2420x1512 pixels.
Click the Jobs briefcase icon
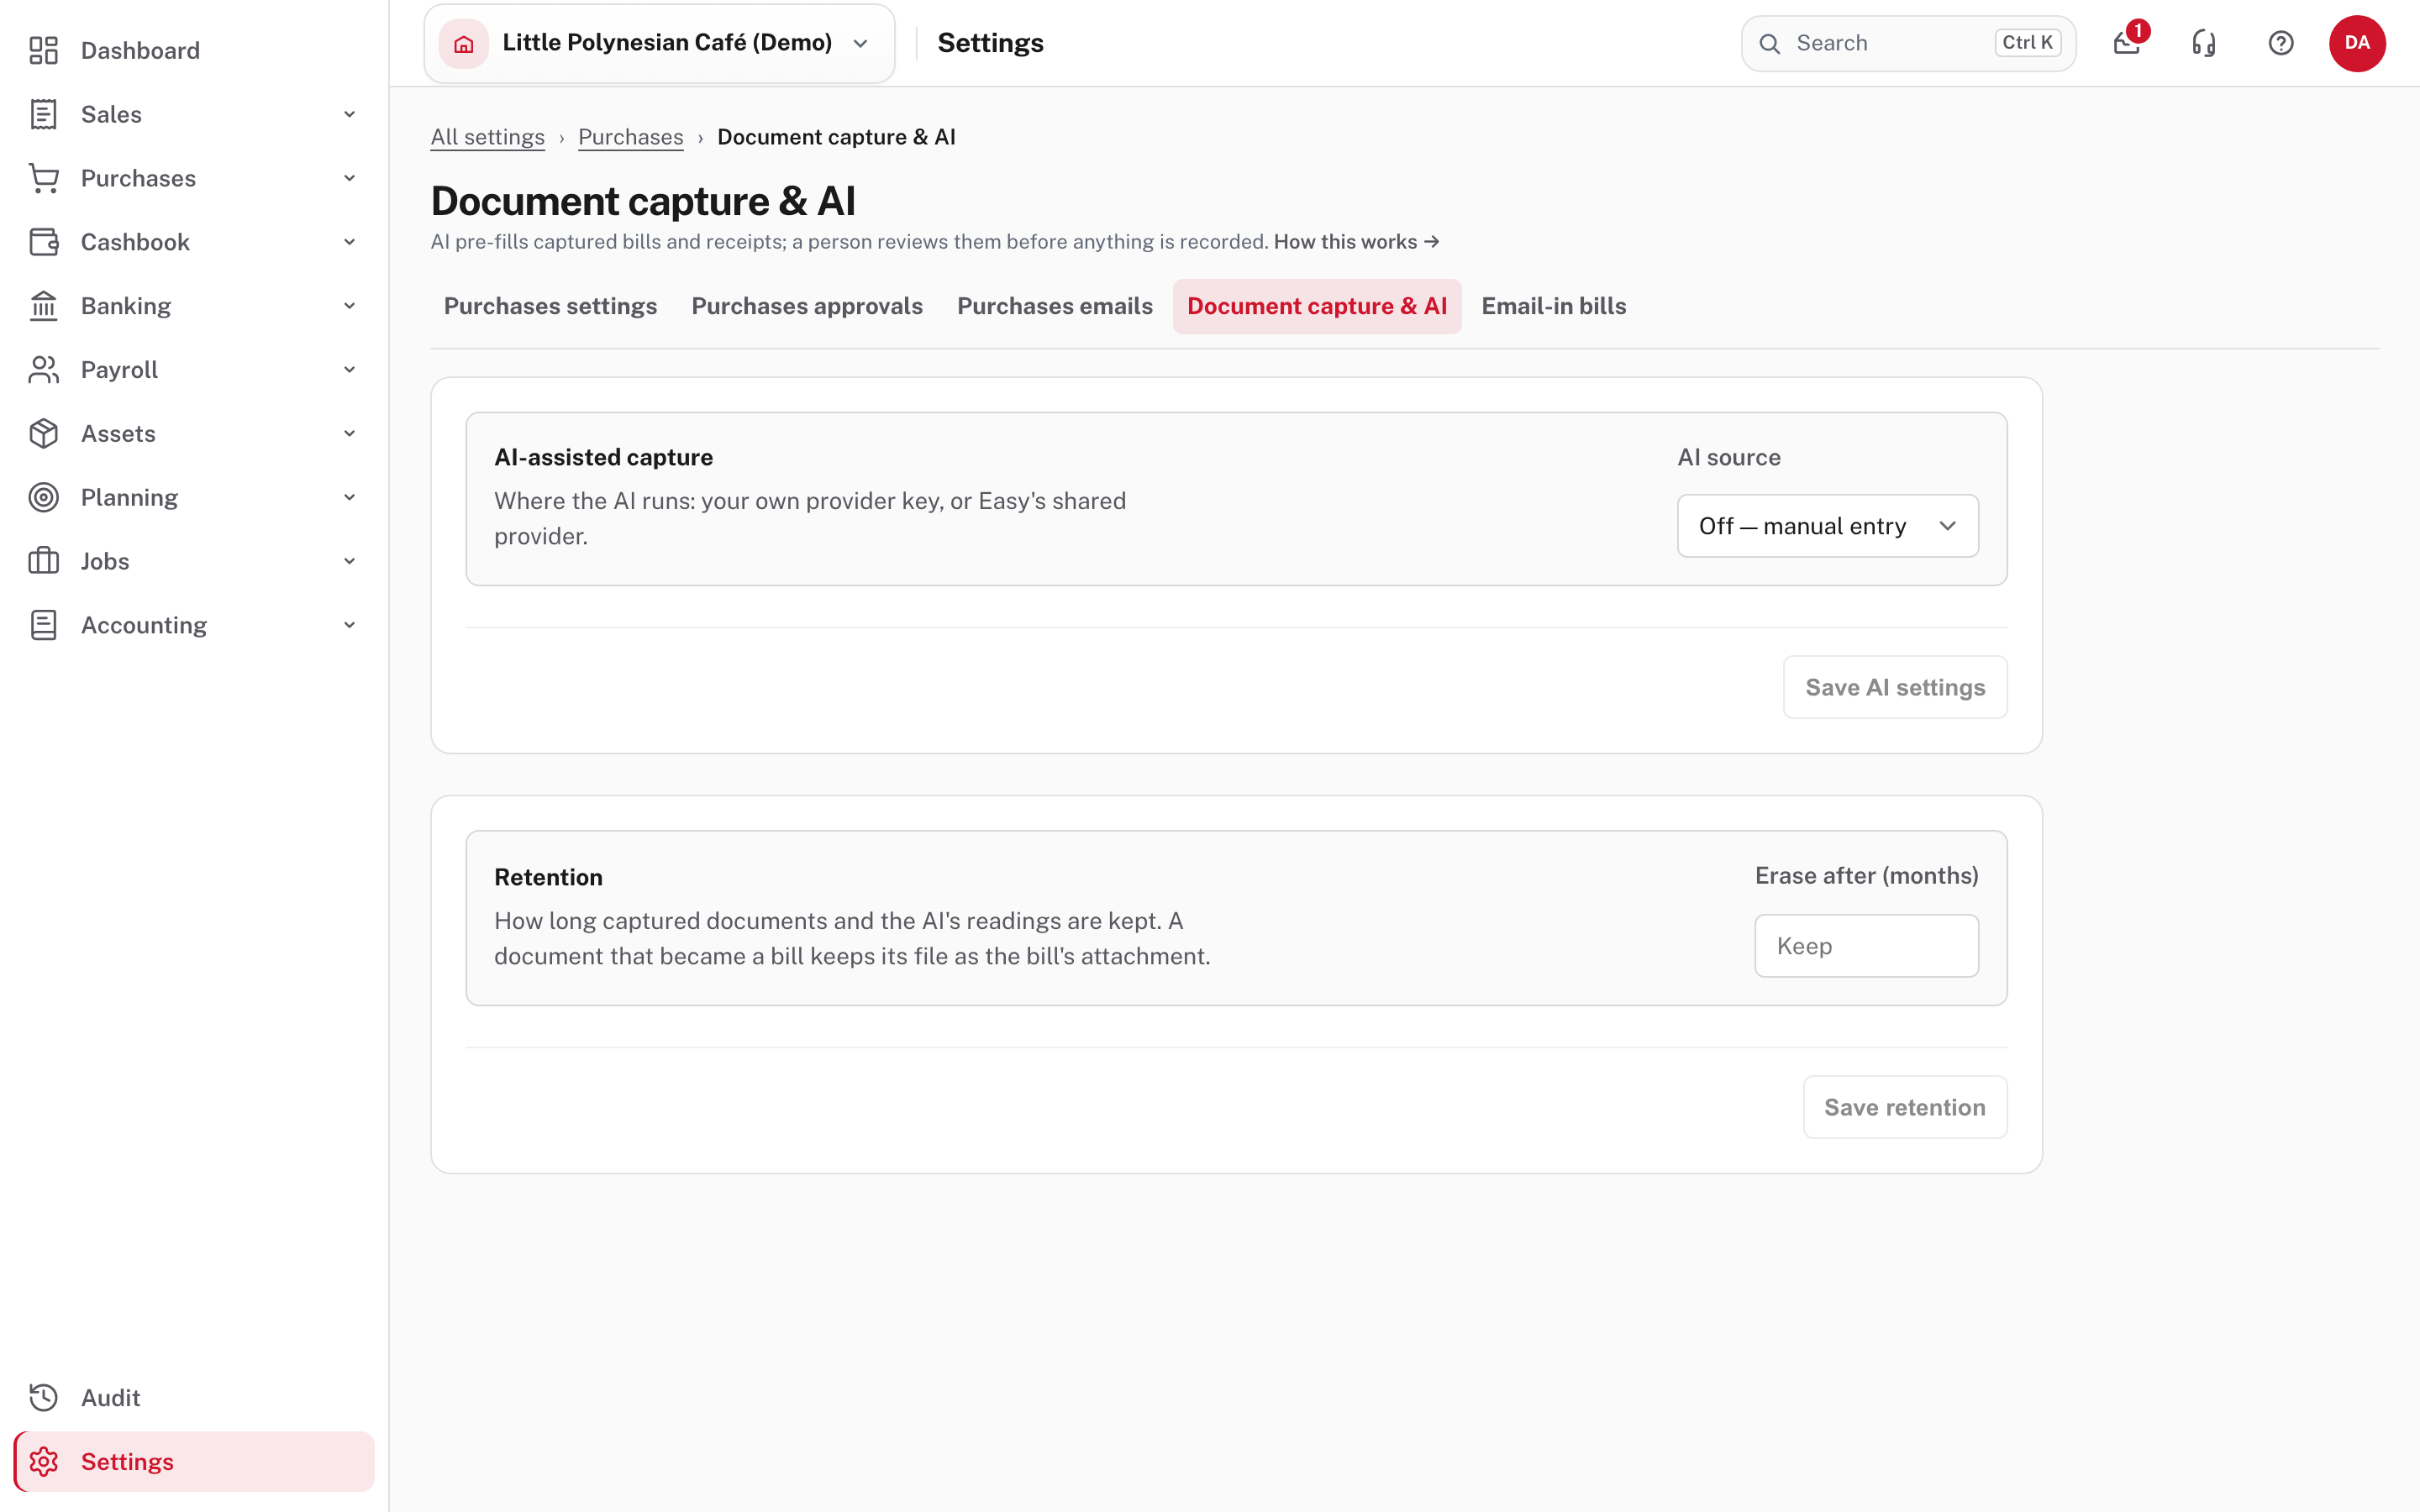click(x=43, y=561)
